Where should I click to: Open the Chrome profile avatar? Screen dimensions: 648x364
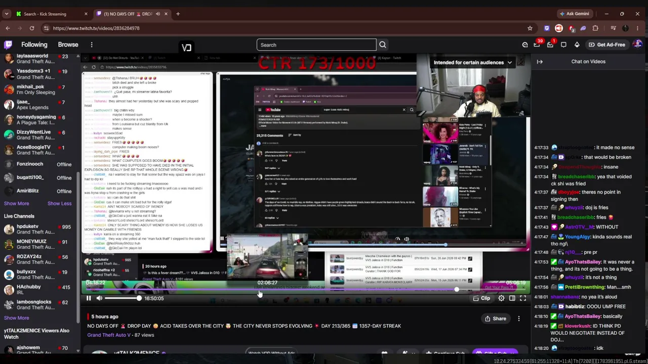(625, 28)
